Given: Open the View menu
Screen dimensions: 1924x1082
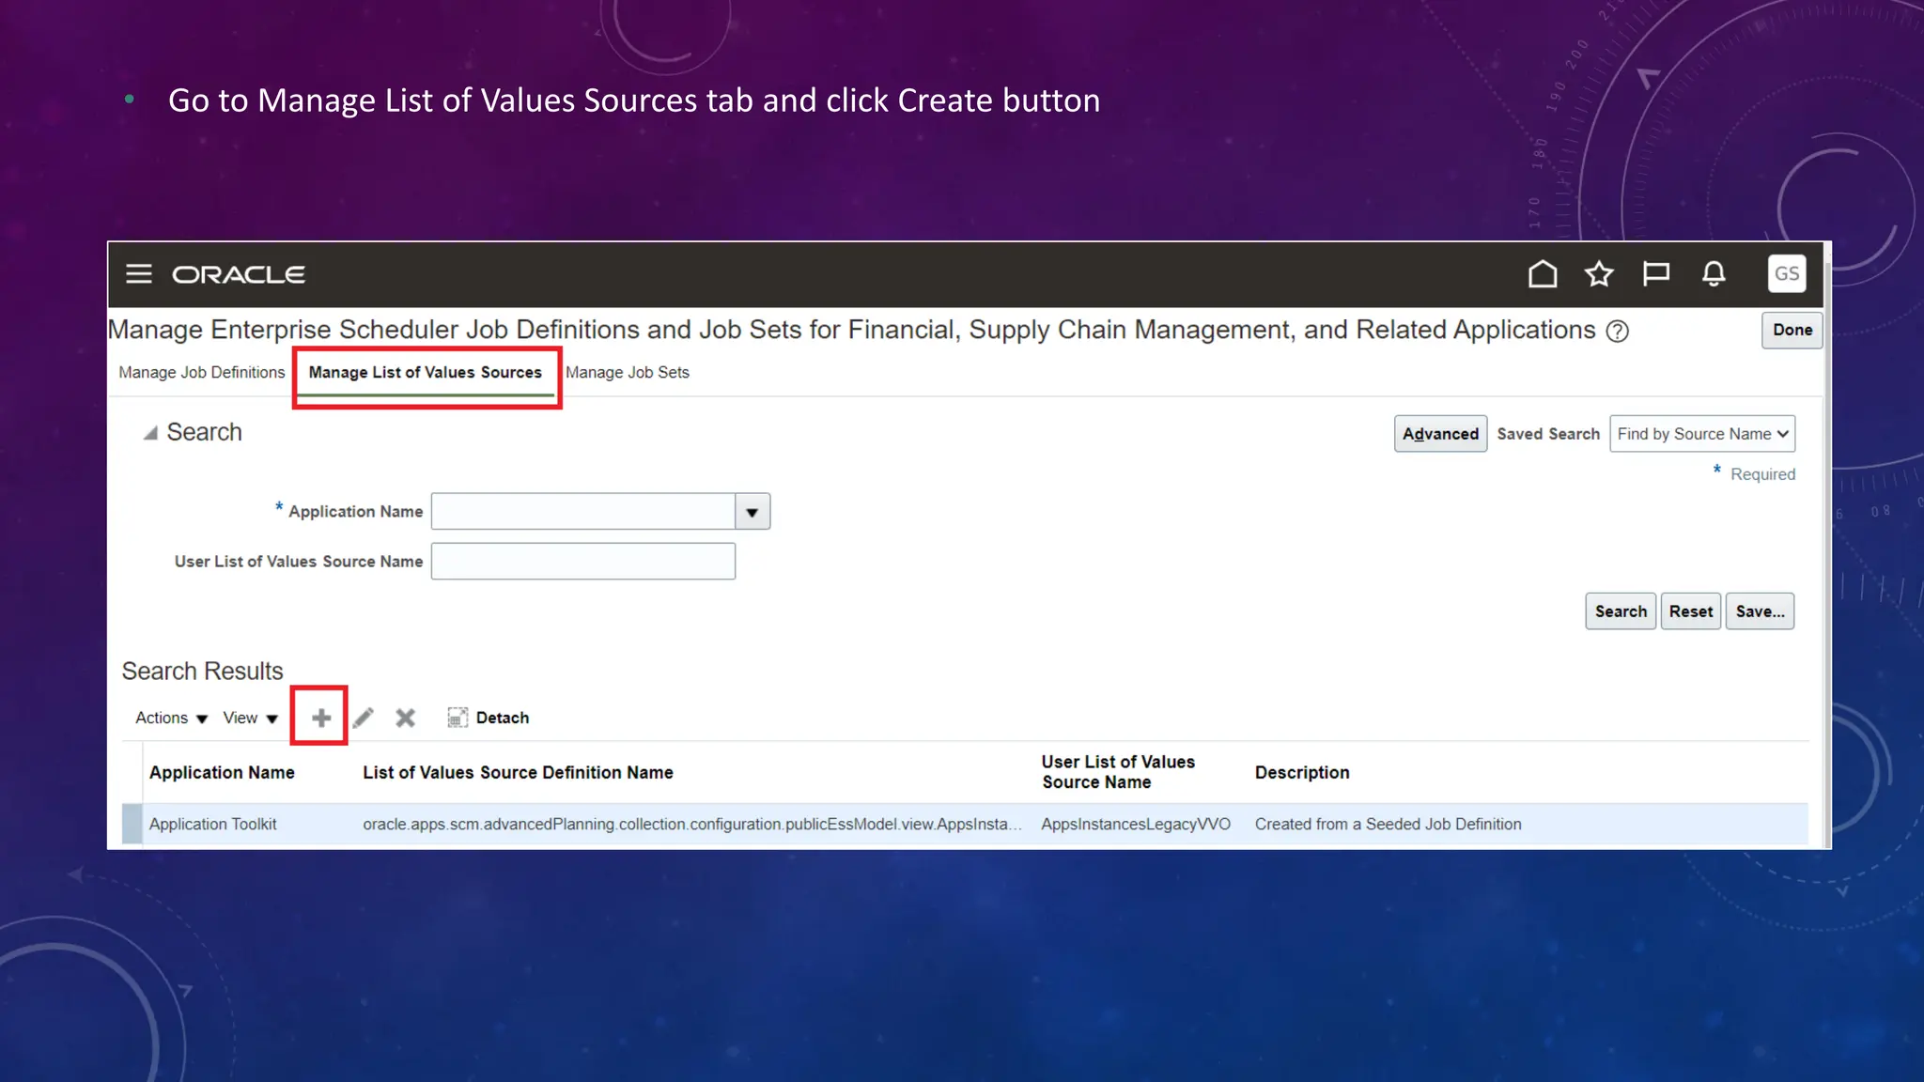Looking at the screenshot, I should click(x=251, y=718).
